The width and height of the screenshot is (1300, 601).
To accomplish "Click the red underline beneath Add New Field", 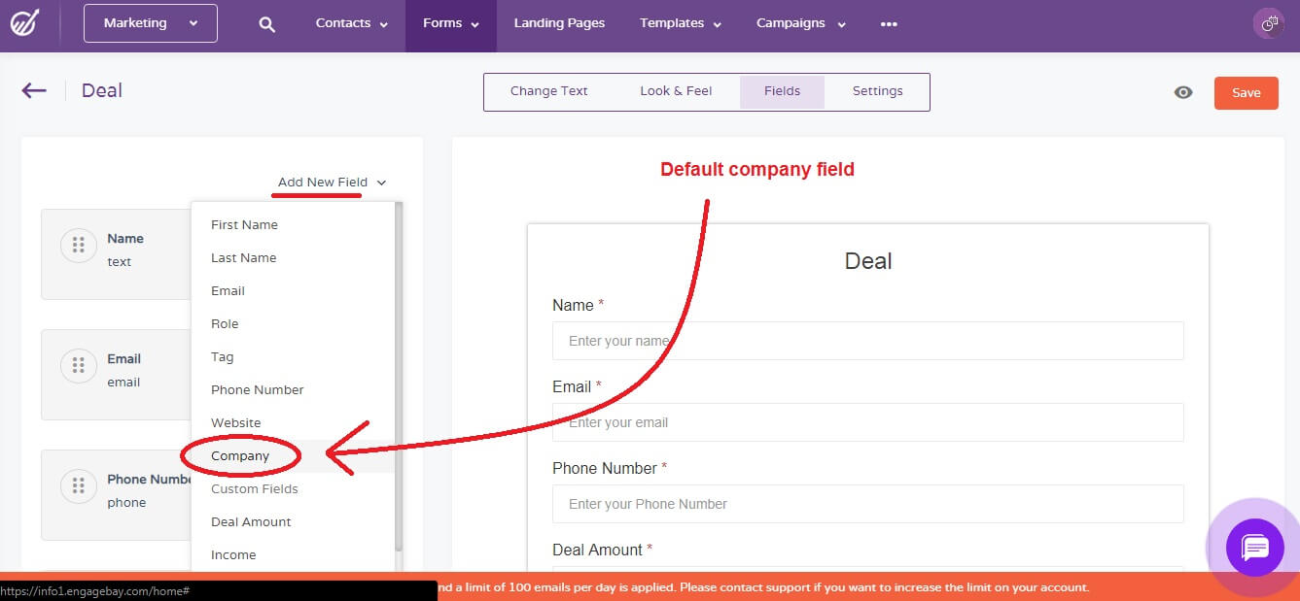I will click(x=317, y=194).
